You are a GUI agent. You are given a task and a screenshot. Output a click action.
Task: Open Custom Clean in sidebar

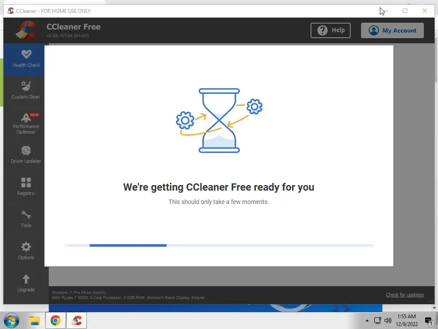point(26,90)
